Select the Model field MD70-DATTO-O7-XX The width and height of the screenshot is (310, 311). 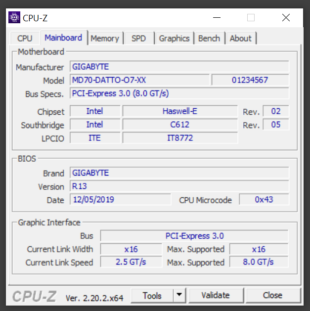[x=139, y=80]
